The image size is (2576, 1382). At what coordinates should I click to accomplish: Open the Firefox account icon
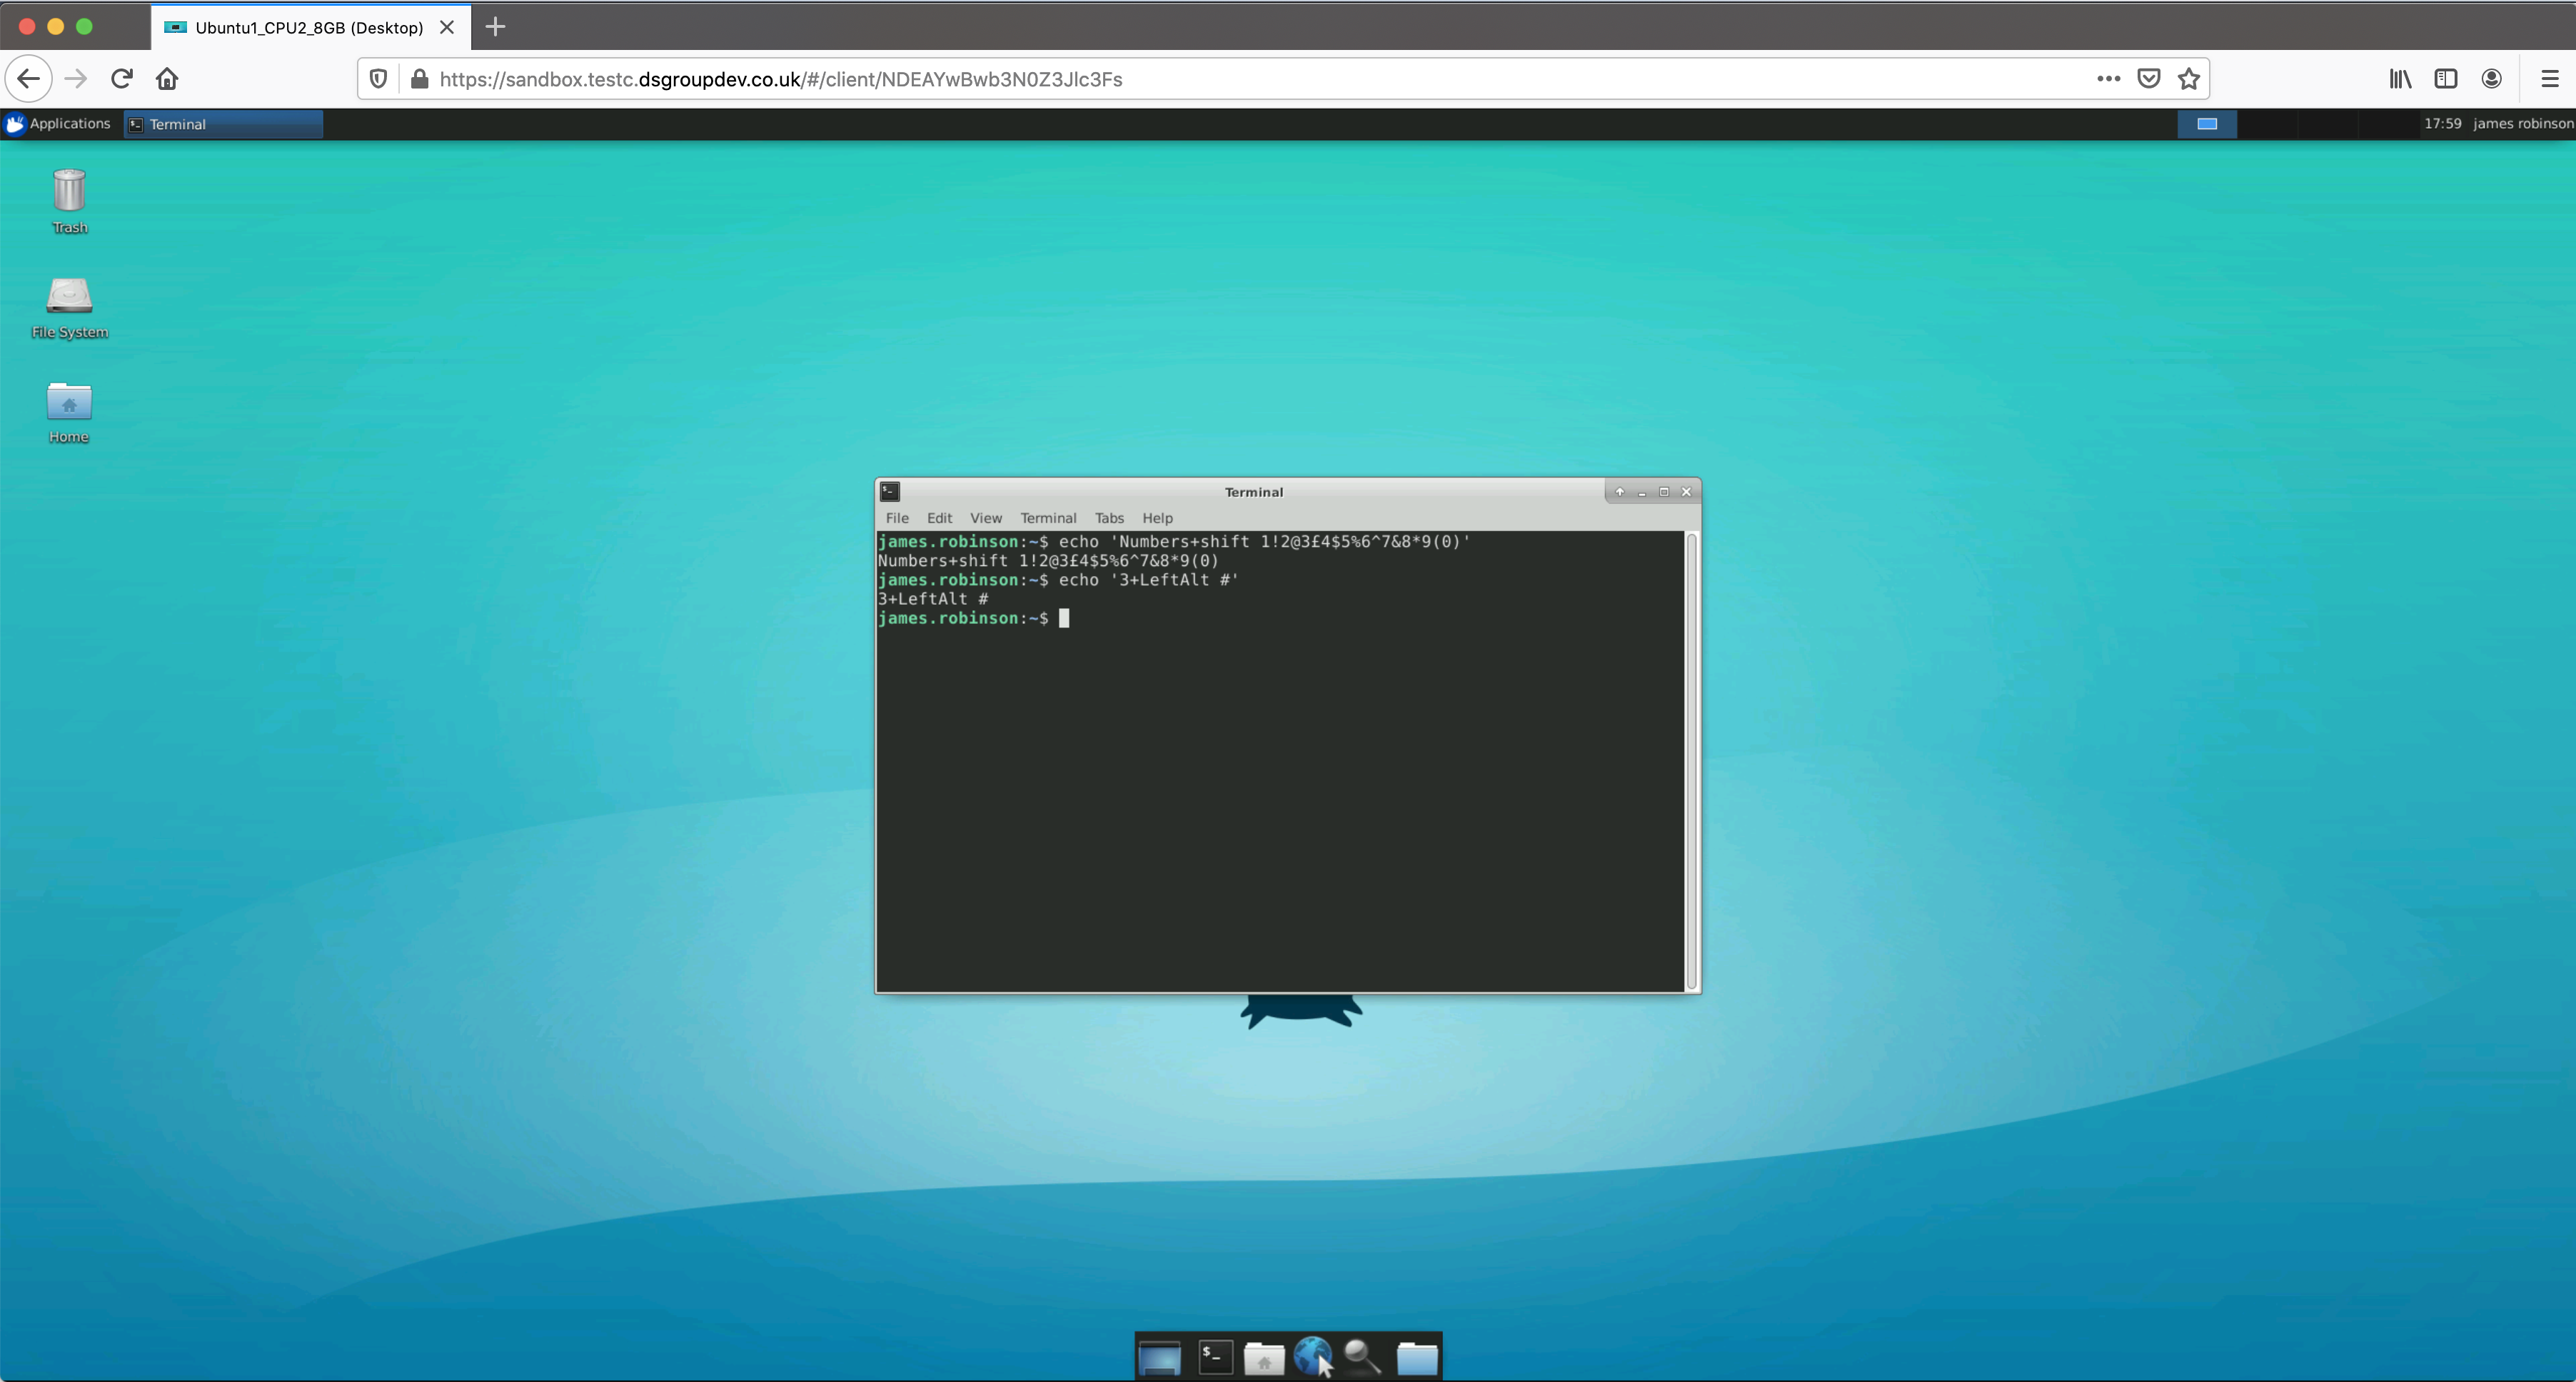[x=2492, y=79]
